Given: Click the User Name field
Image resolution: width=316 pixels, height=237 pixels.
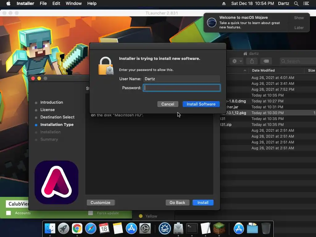Looking at the screenshot, I should pyautogui.click(x=181, y=79).
